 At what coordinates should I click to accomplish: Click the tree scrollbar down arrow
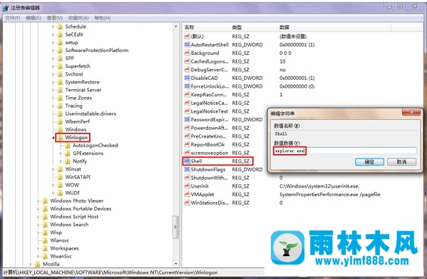[176, 264]
